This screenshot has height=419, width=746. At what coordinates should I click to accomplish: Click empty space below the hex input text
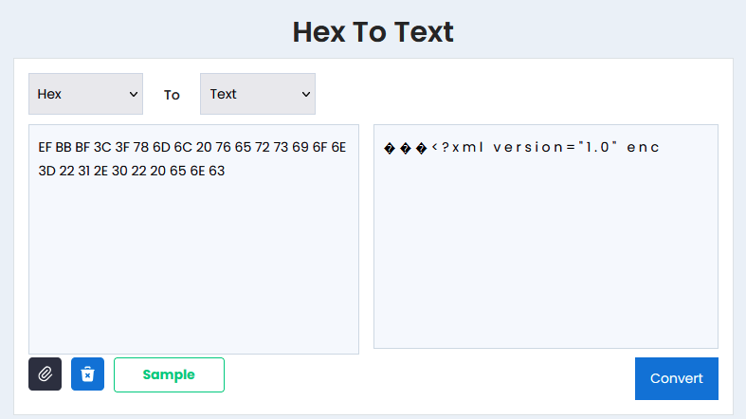[193, 266]
